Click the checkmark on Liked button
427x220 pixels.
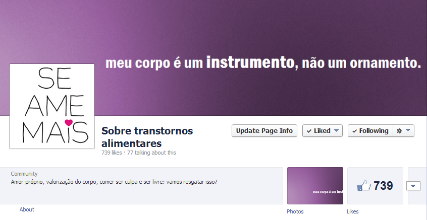tap(309, 131)
